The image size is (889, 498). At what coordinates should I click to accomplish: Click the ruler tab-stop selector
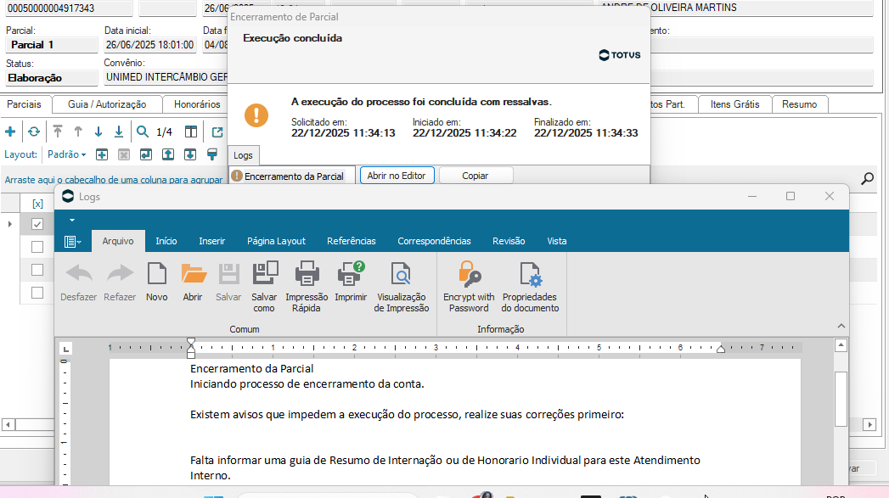[65, 349]
